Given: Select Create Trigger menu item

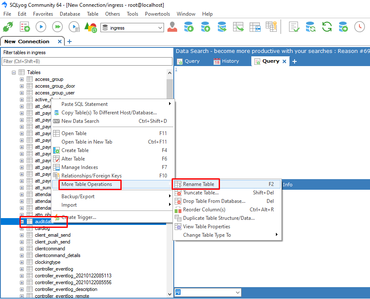Looking at the screenshot, I should pos(113,217).
